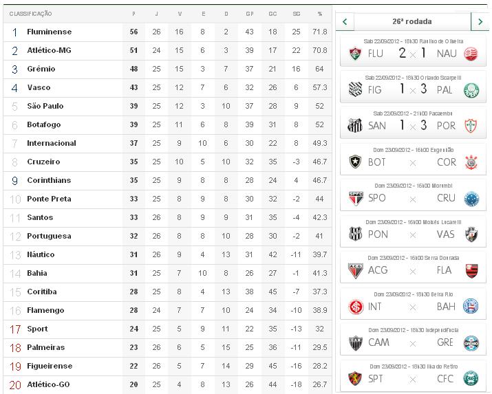Click Santos crest beside SAN
The width and height of the screenshot is (492, 394).
[355, 126]
